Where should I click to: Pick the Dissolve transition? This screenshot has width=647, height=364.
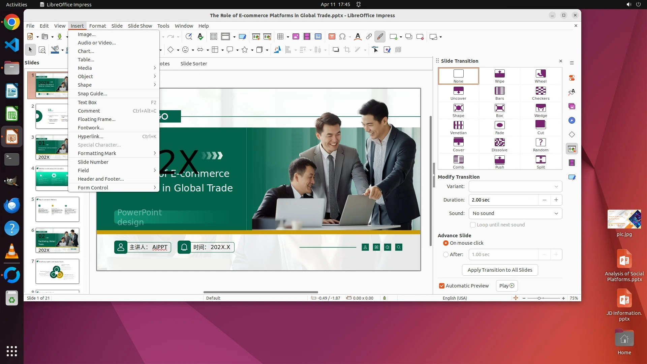(499, 145)
